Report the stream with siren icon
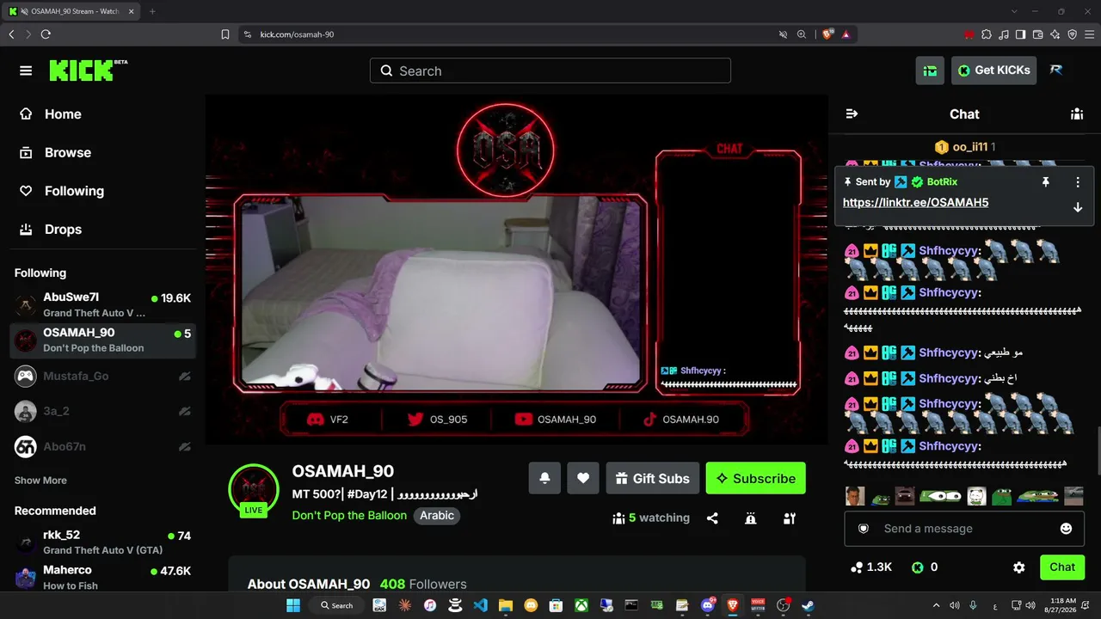 pos(751,518)
